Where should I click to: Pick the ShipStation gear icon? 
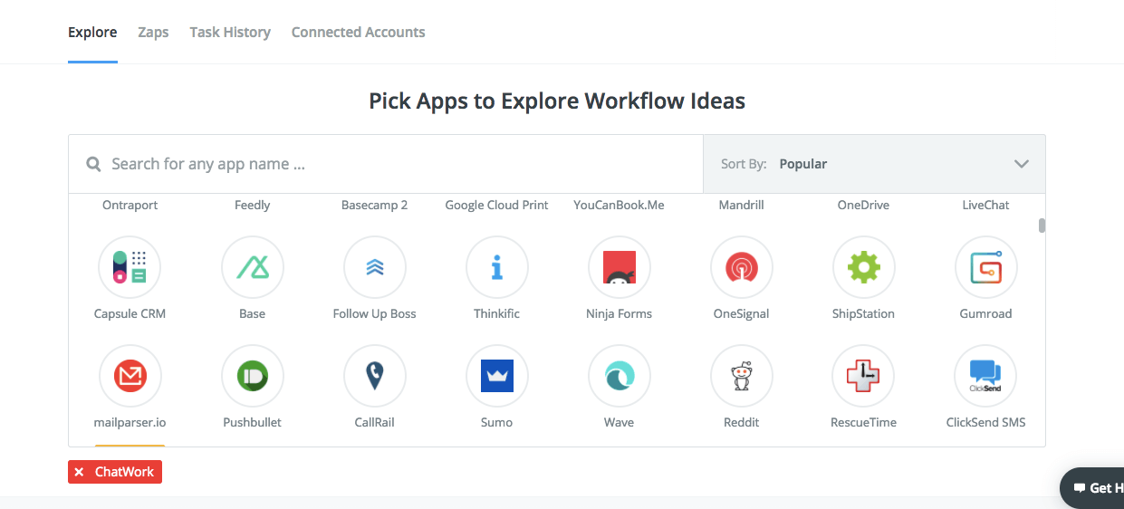tap(863, 267)
